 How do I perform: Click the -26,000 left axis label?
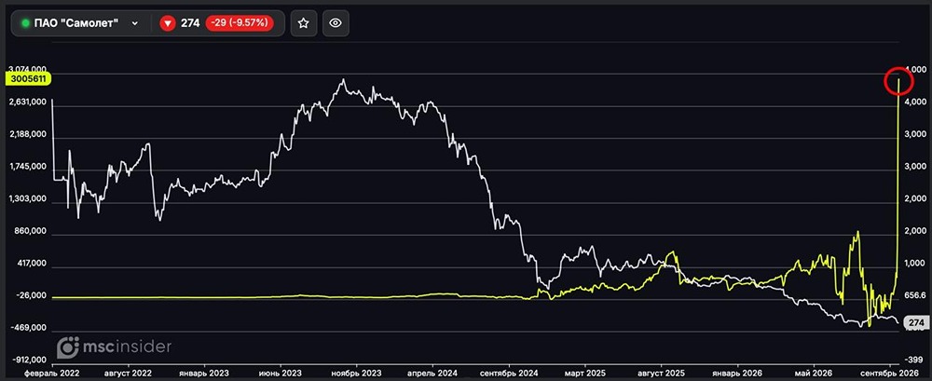pyautogui.click(x=32, y=295)
